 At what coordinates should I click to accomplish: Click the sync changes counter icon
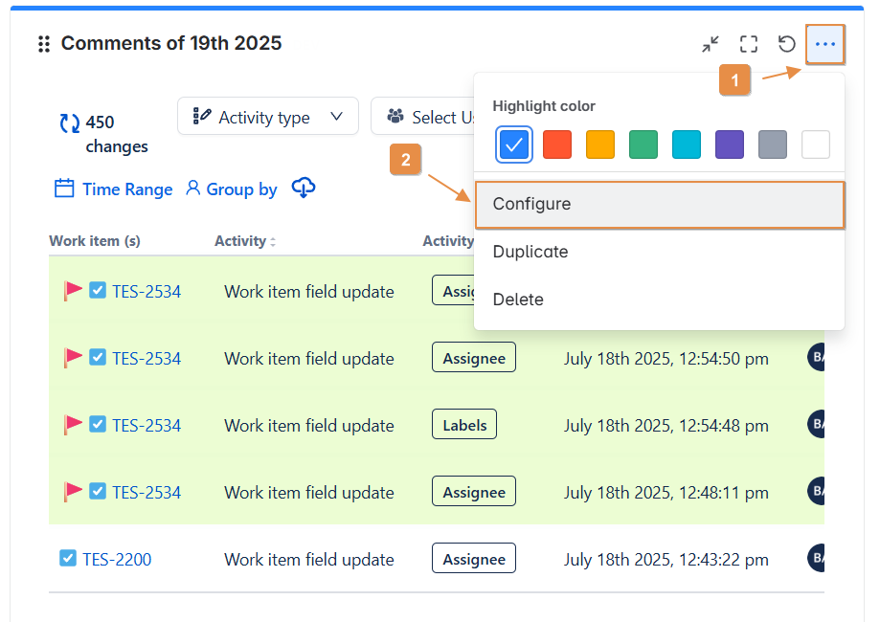click(70, 122)
